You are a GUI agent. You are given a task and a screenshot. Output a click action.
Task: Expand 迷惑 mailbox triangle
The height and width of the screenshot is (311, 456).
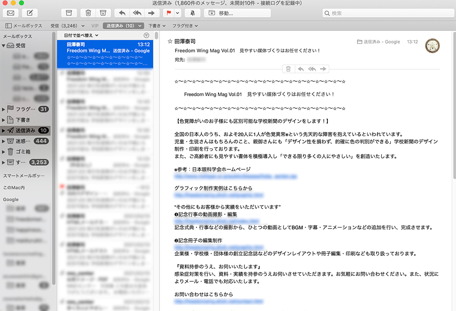pyautogui.click(x=4, y=141)
